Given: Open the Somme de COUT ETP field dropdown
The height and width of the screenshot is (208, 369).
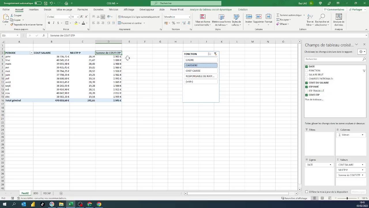Looking at the screenshot, I should [x=362, y=175].
